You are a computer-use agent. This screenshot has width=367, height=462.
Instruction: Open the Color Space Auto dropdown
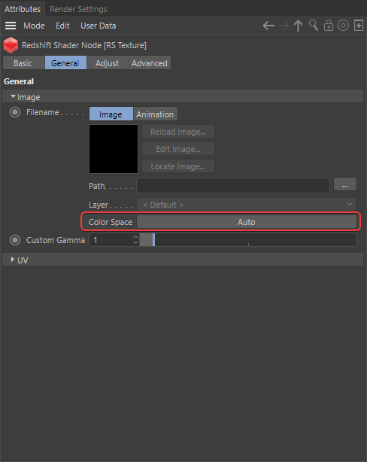pyautogui.click(x=247, y=222)
